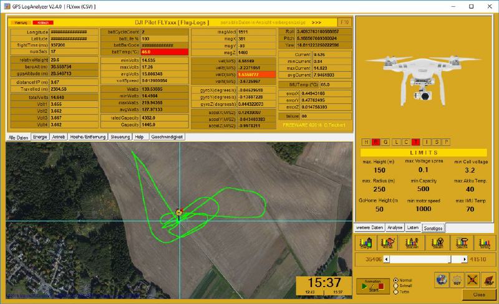Switch to the Alle Daten tab
499x304 pixels.
pyautogui.click(x=19, y=138)
